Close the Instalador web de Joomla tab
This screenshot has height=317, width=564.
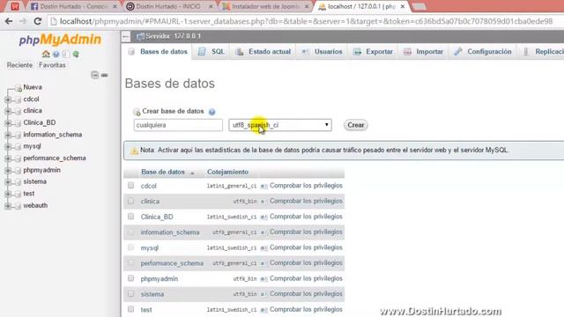coord(307,6)
